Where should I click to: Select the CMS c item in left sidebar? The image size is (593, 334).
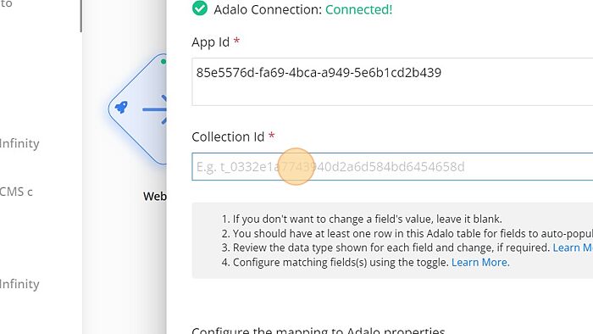[x=16, y=192]
